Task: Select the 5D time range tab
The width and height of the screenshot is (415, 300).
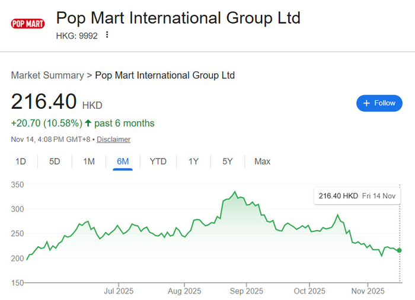Action: [55, 161]
